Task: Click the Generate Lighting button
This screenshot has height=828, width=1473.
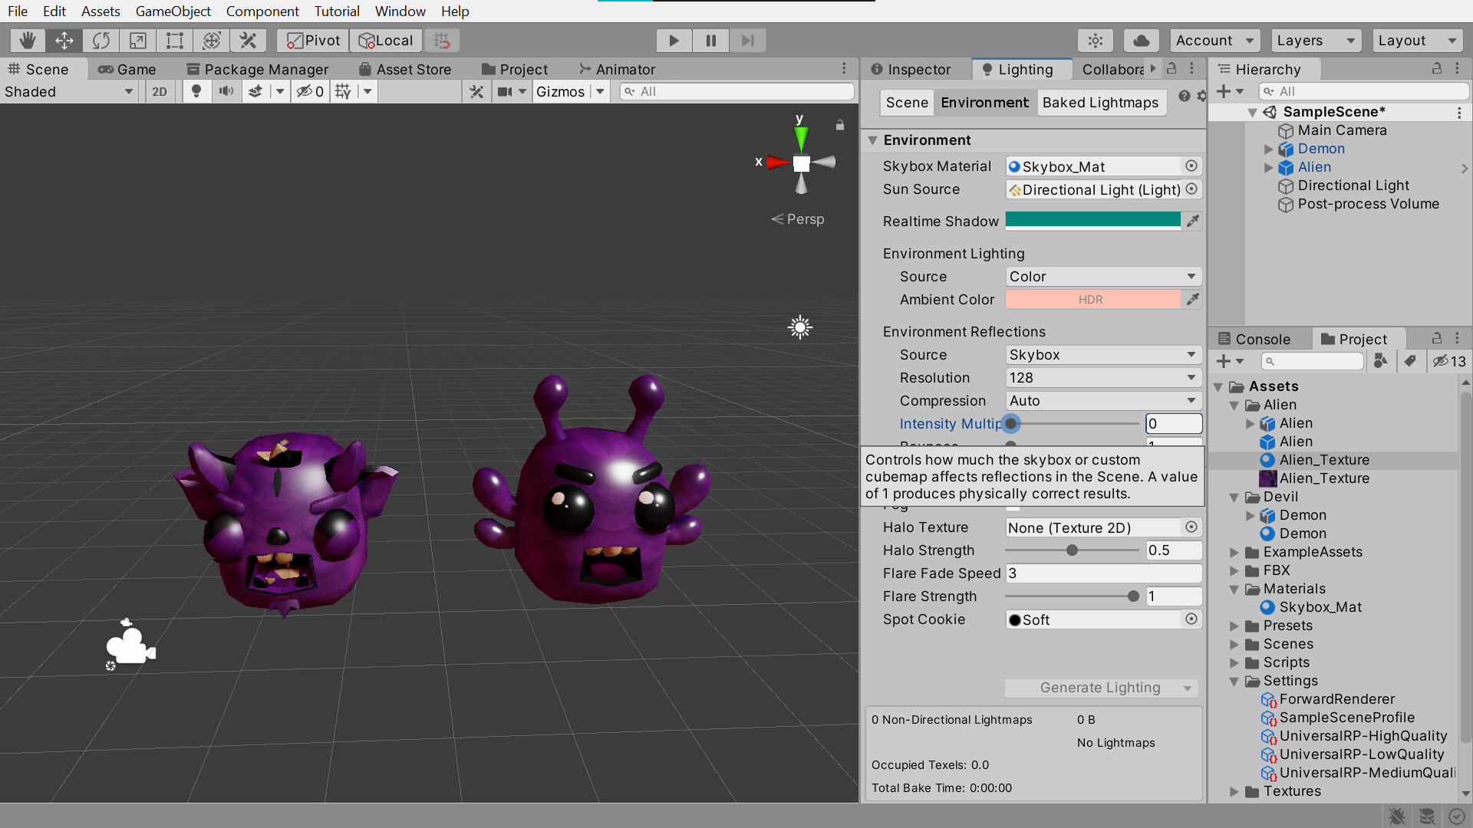Action: click(1099, 688)
